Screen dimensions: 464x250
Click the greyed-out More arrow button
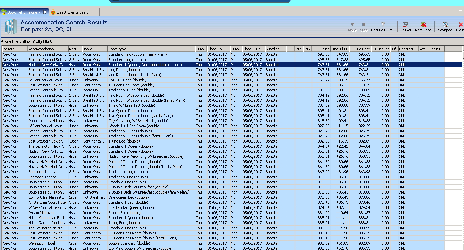pyautogui.click(x=352, y=27)
